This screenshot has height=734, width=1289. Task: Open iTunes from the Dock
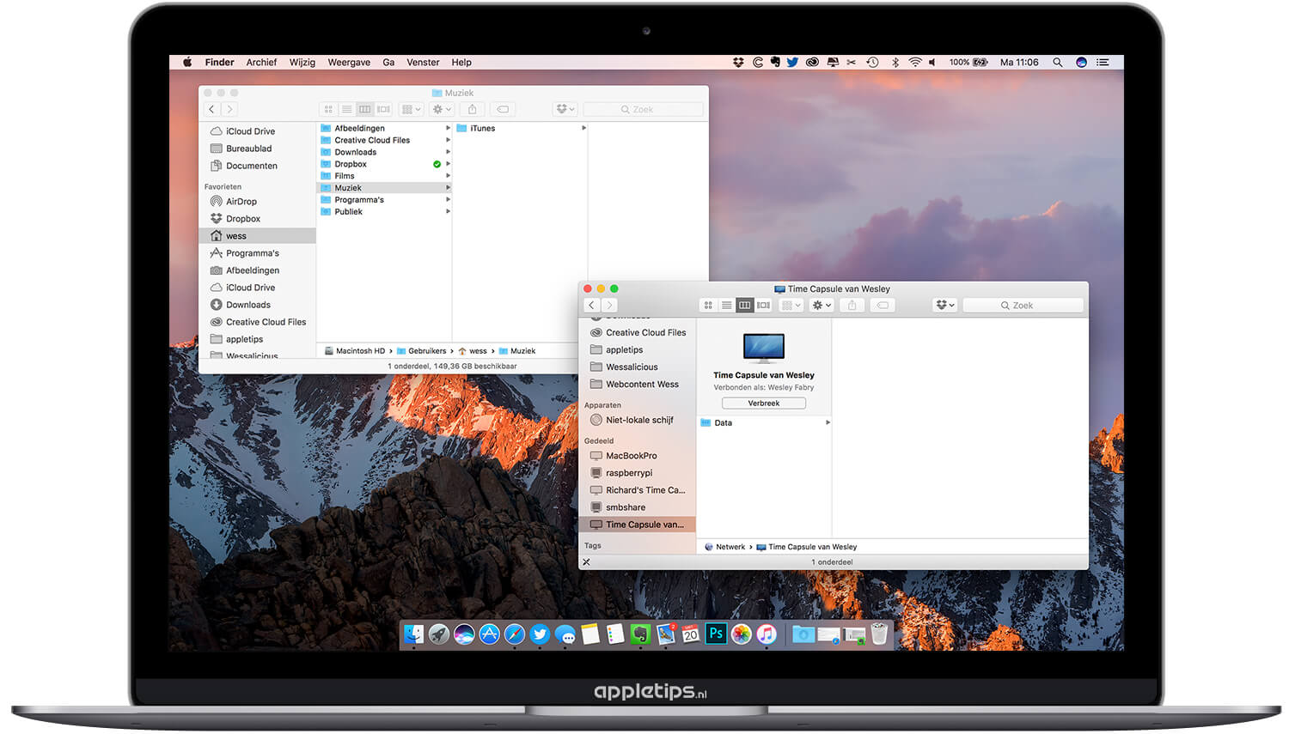tap(767, 634)
